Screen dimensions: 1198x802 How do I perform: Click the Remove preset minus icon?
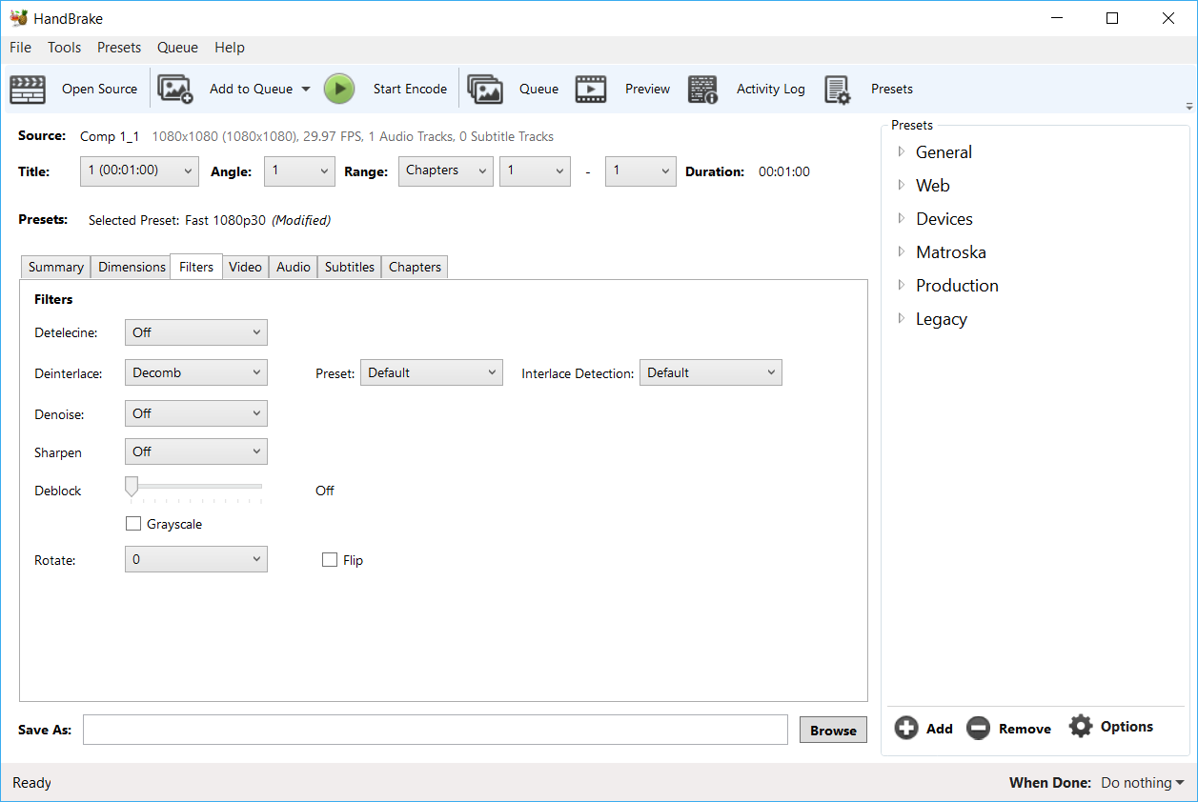pos(978,728)
